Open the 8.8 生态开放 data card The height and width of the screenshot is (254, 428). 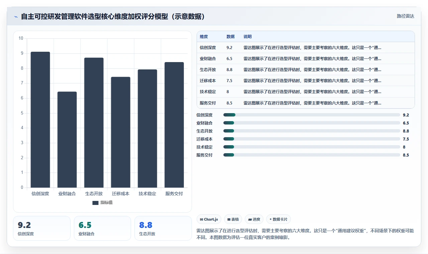(163, 228)
